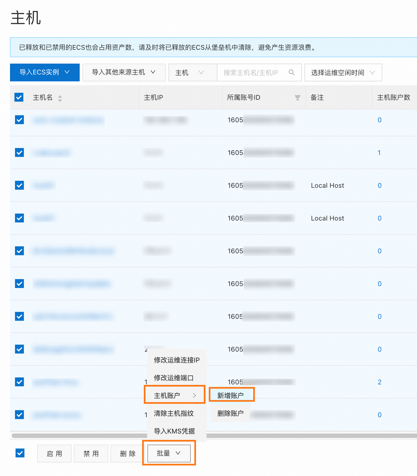Toggle the select-all checkbox beside 启用 button
The image size is (417, 476).
(20, 453)
